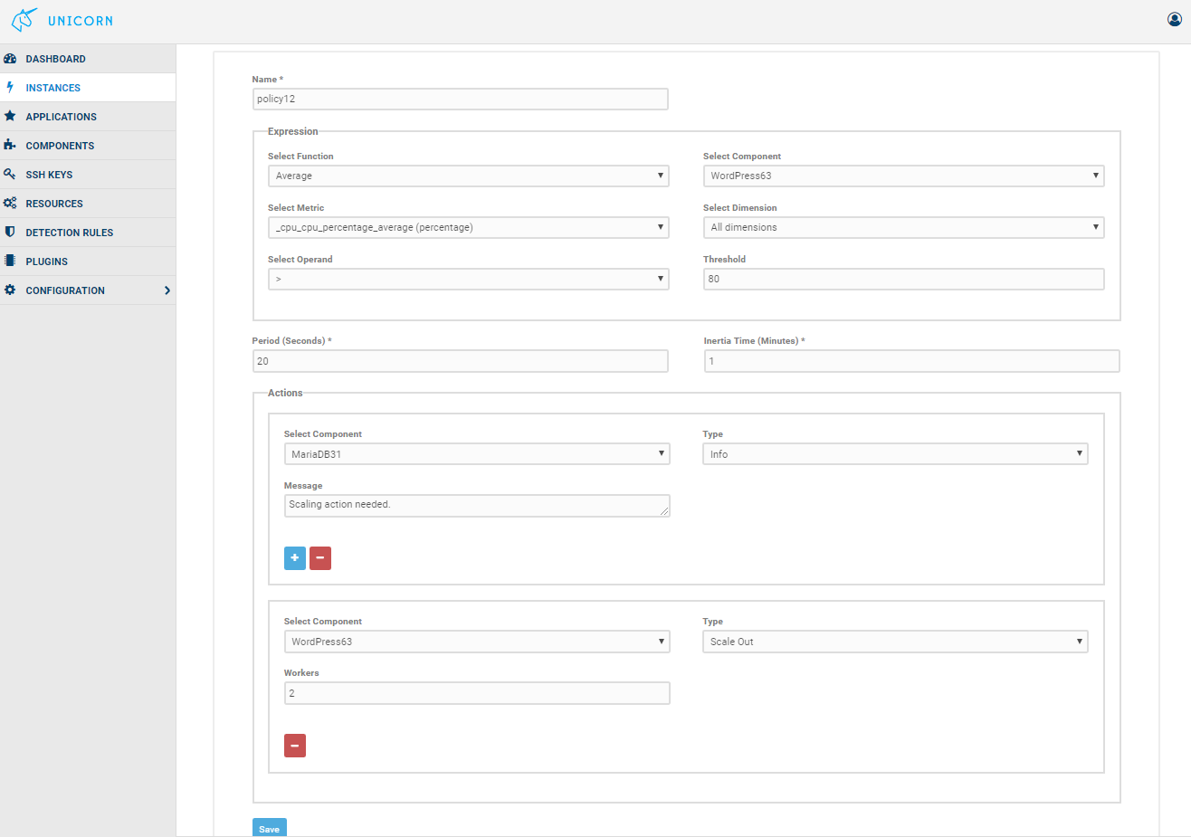Click the Save button
The image size is (1191, 837).
click(270, 828)
